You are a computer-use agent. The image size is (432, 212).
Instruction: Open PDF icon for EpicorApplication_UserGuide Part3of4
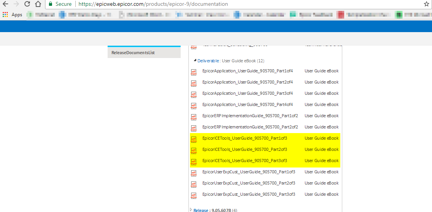click(194, 94)
